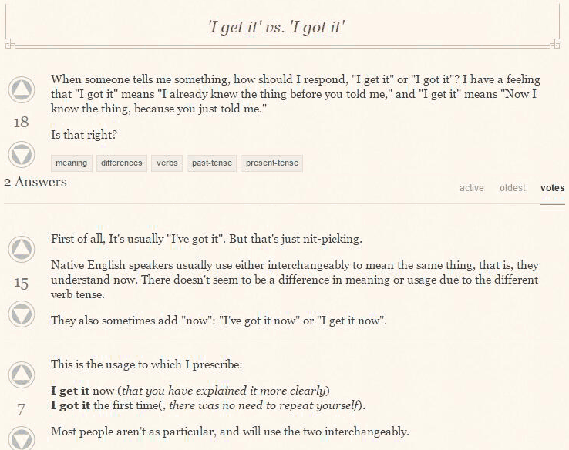Click the 'Is that right?' text
569x450 pixels.
pyautogui.click(x=84, y=135)
